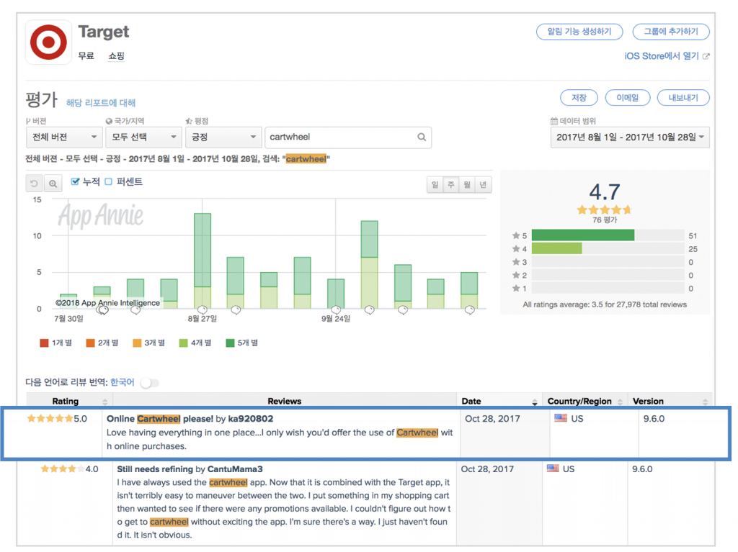This screenshot has width=738, height=552.
Task: Open the date range dropdown 2017년 8월 1일
Action: 630,137
